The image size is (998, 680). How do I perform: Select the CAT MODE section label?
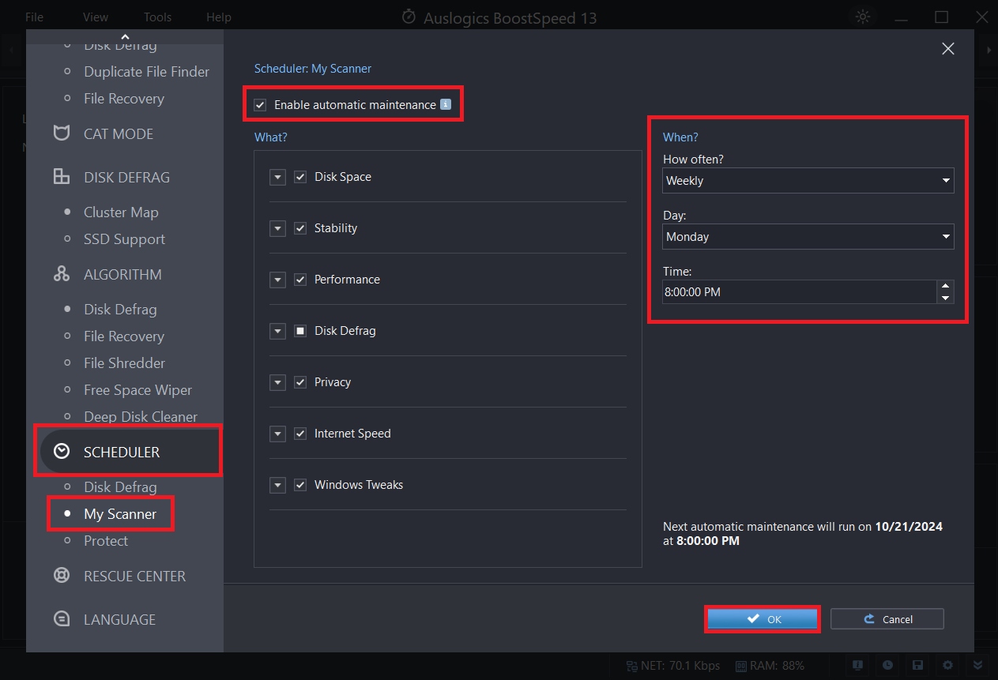pyautogui.click(x=119, y=134)
